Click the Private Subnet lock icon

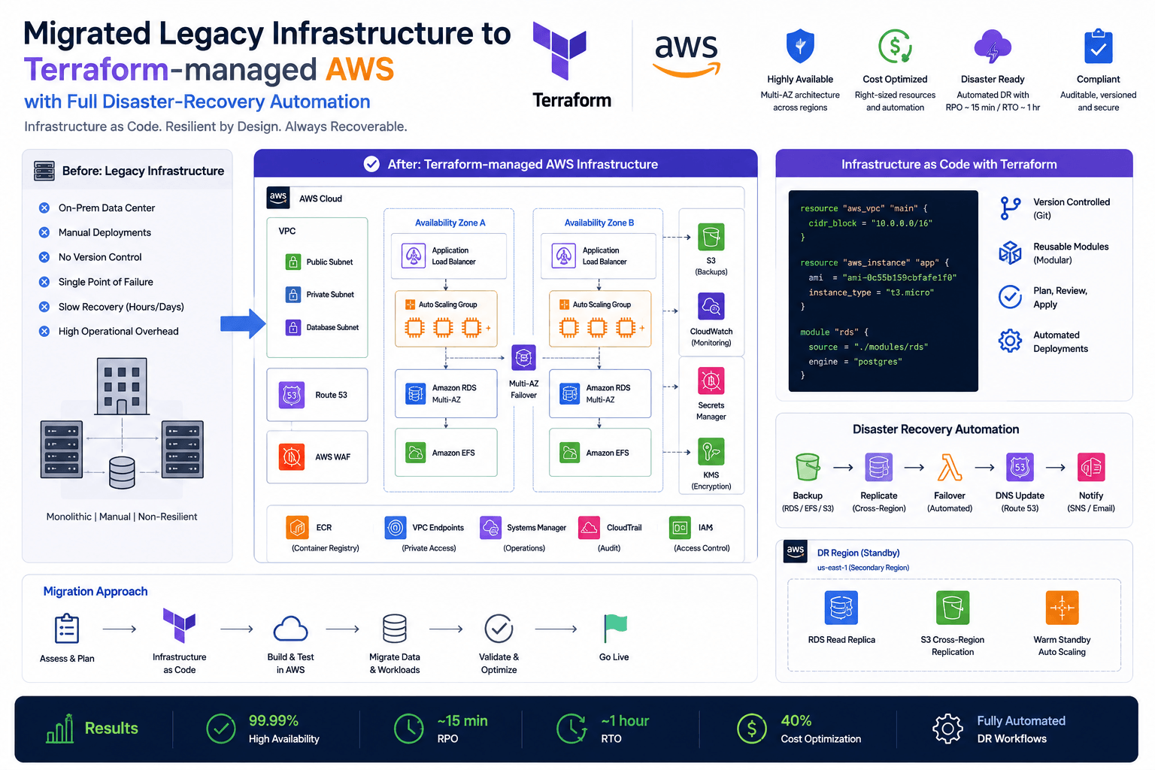tap(293, 294)
